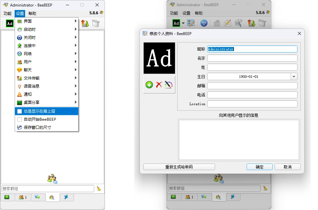
Task: Click the add avatar picture green plus icon
Action: click(149, 85)
